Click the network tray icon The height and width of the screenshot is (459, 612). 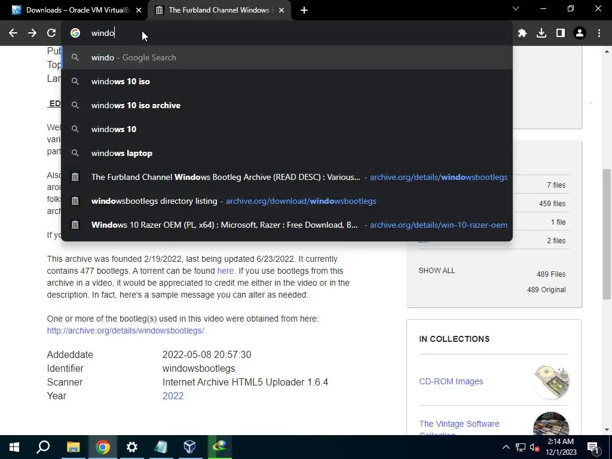[521, 447]
